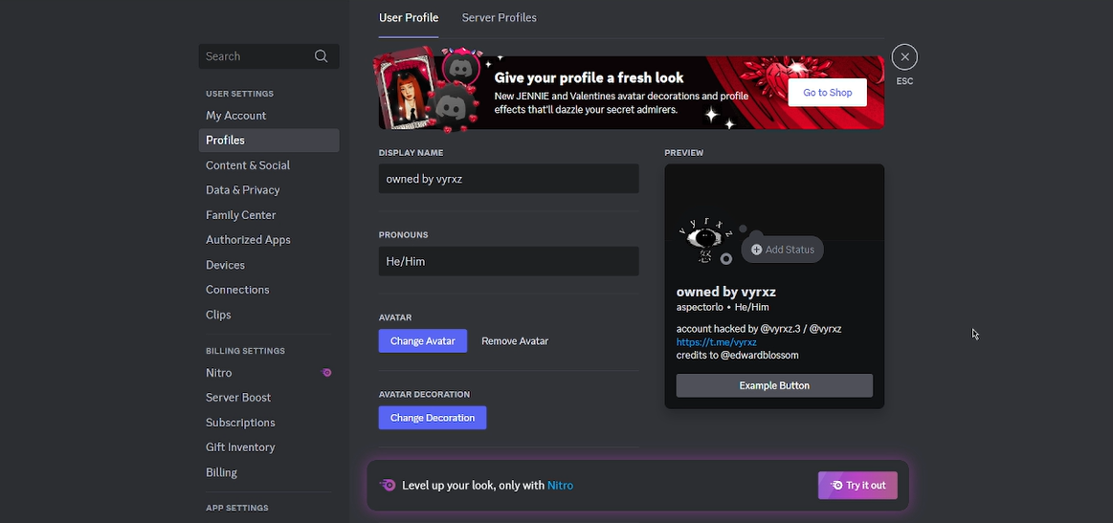The height and width of the screenshot is (523, 1113).
Task: Click the Display Name input field
Action: 508,179
